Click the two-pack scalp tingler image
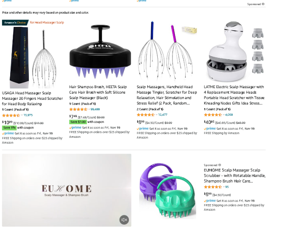This screenshot has width=285, height=228. point(167,51)
